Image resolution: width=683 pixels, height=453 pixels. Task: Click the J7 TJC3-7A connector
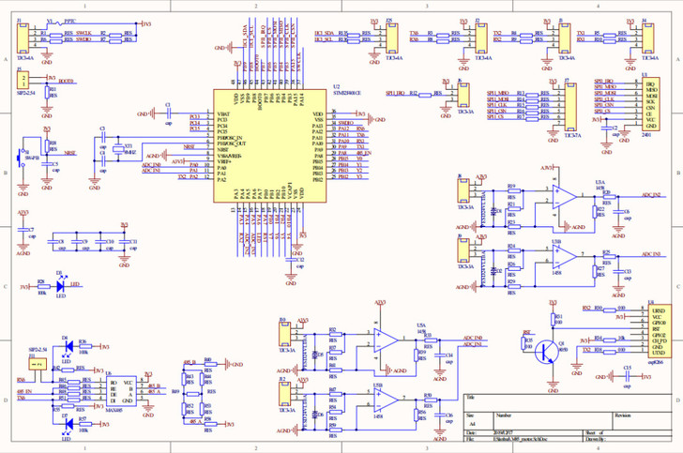coord(570,107)
